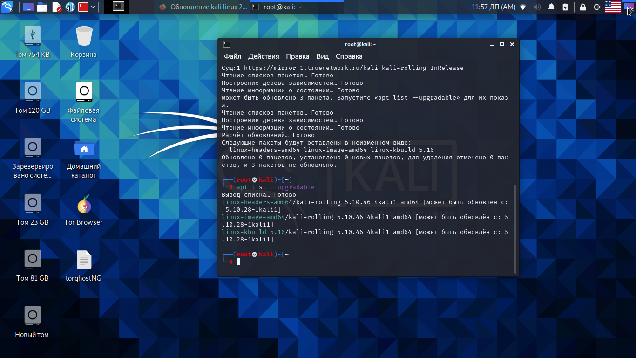This screenshot has height=358, width=636.
Task: Open the battery power manager menu
Action: (x=565, y=7)
